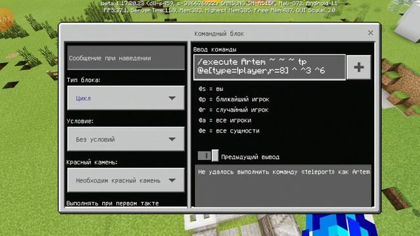Click the 'Тип блока:' label

[x=83, y=80]
